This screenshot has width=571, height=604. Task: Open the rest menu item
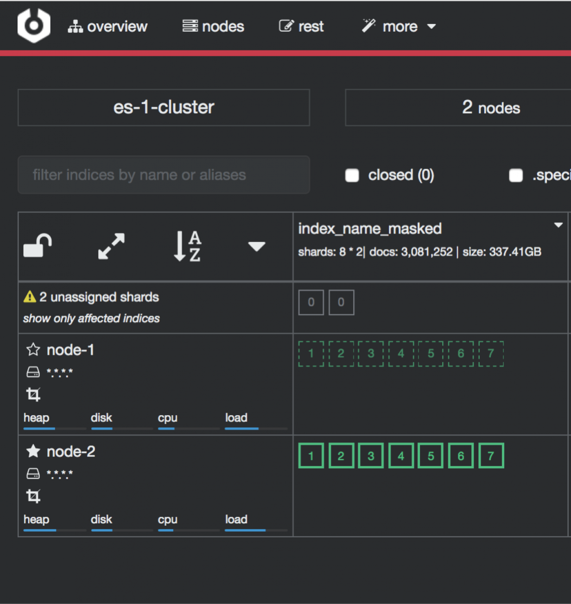click(x=301, y=26)
